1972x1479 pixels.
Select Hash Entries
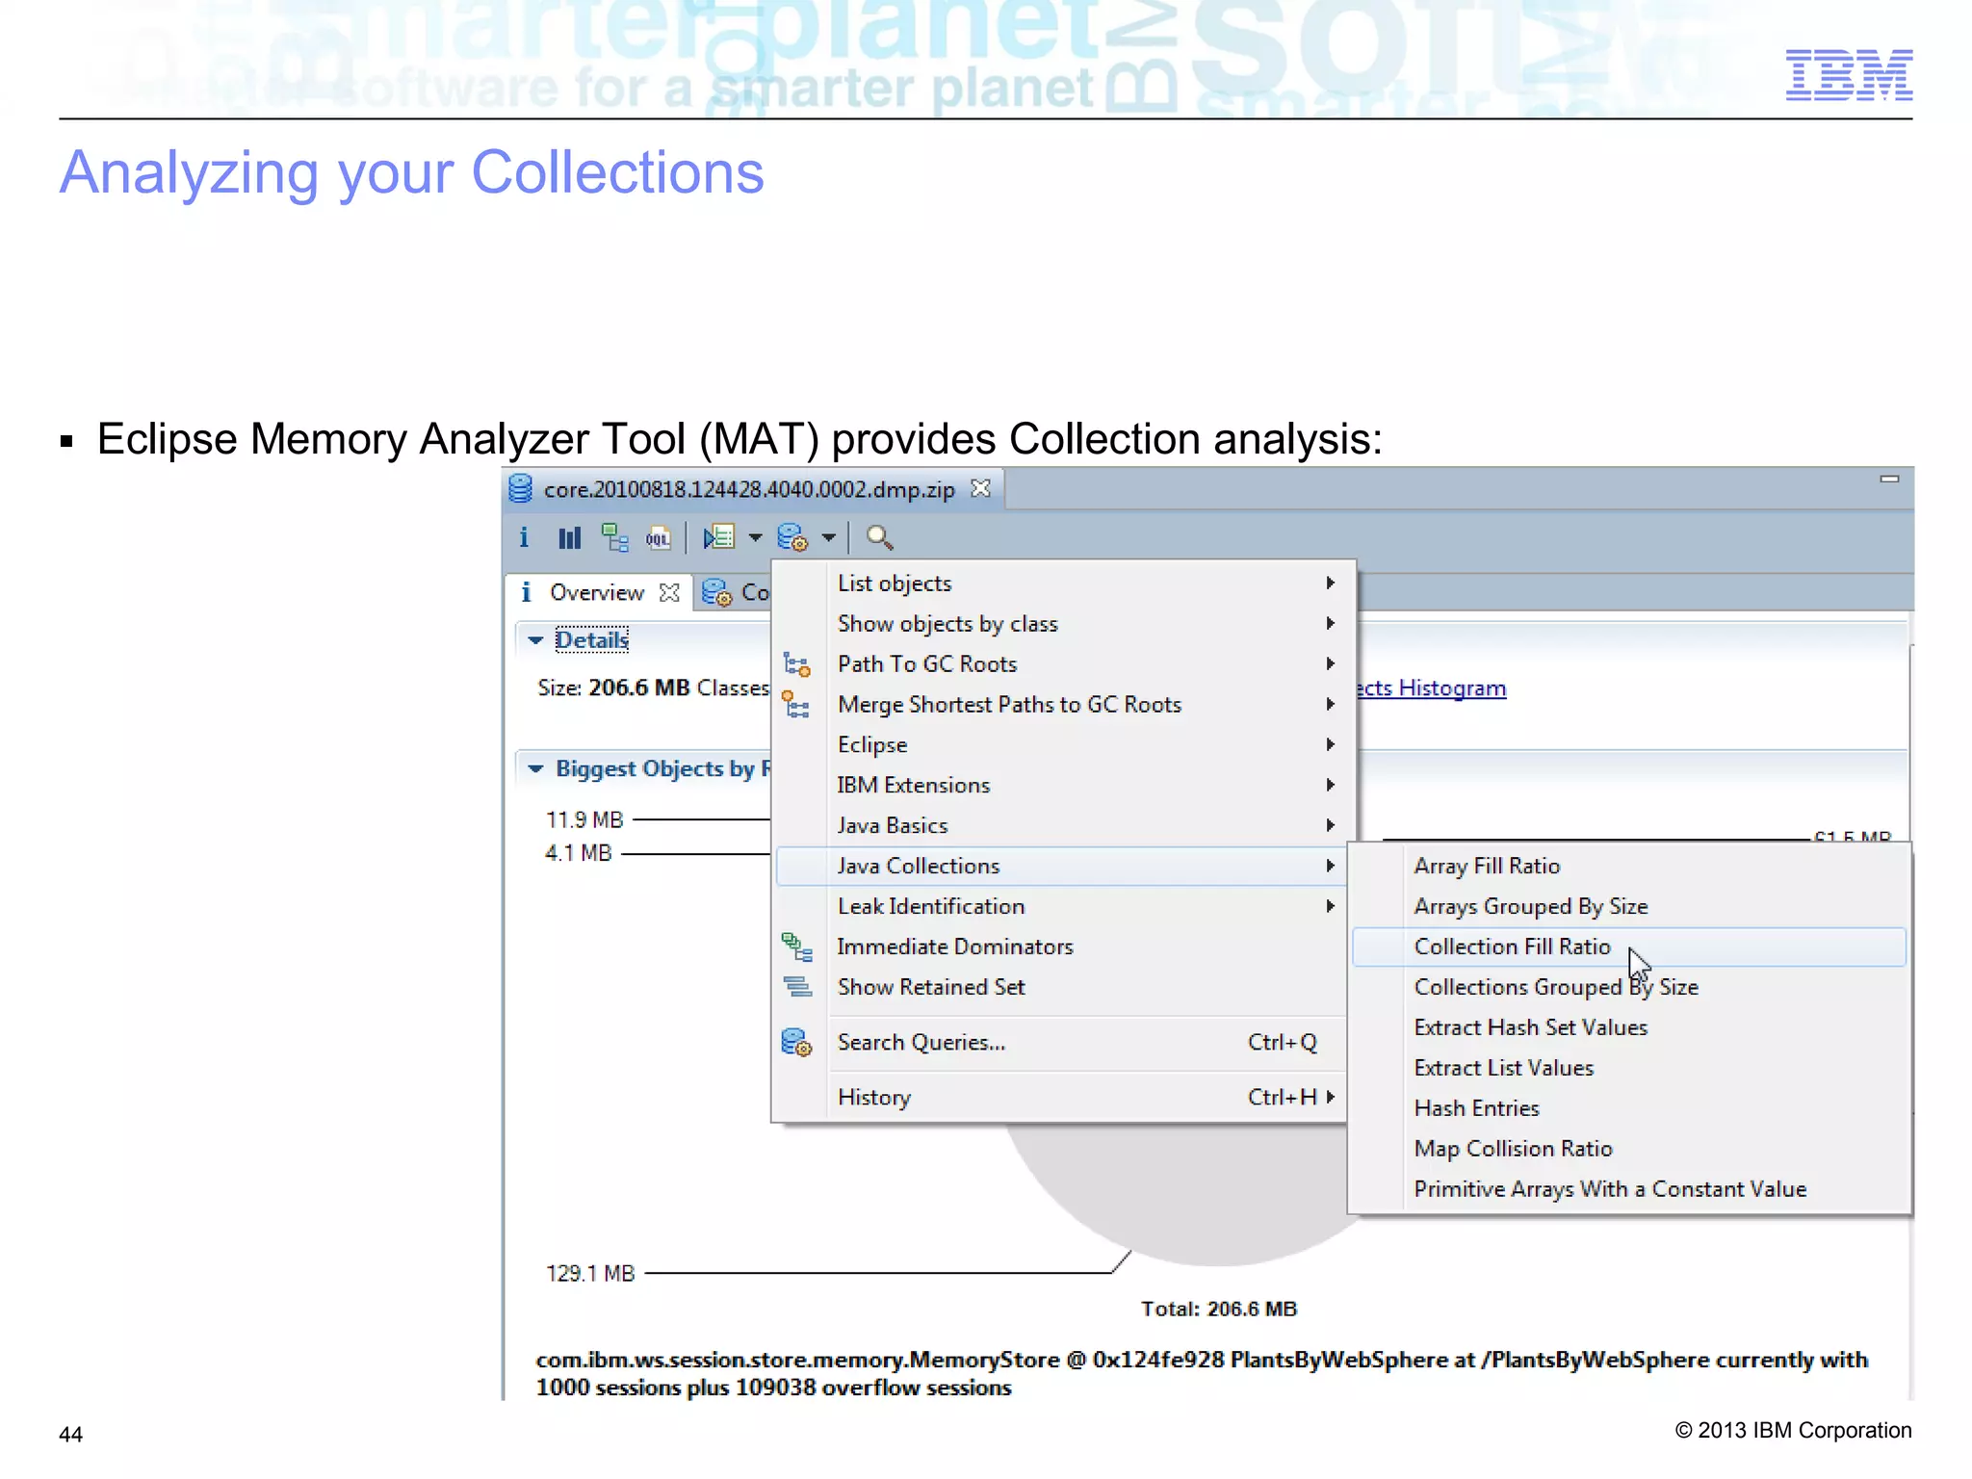(x=1629, y=1108)
